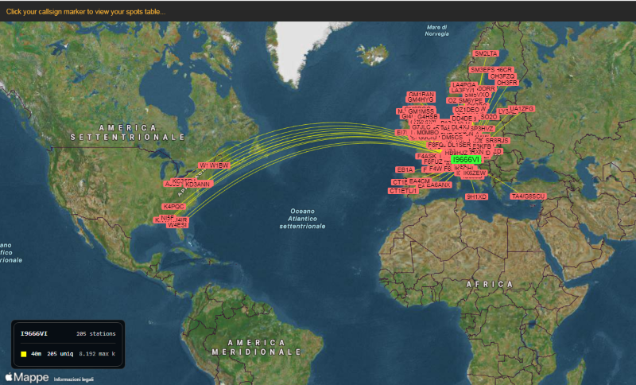Click the UA1ZFG station marker
Viewport: 636px width, 385px height.
tap(522, 109)
